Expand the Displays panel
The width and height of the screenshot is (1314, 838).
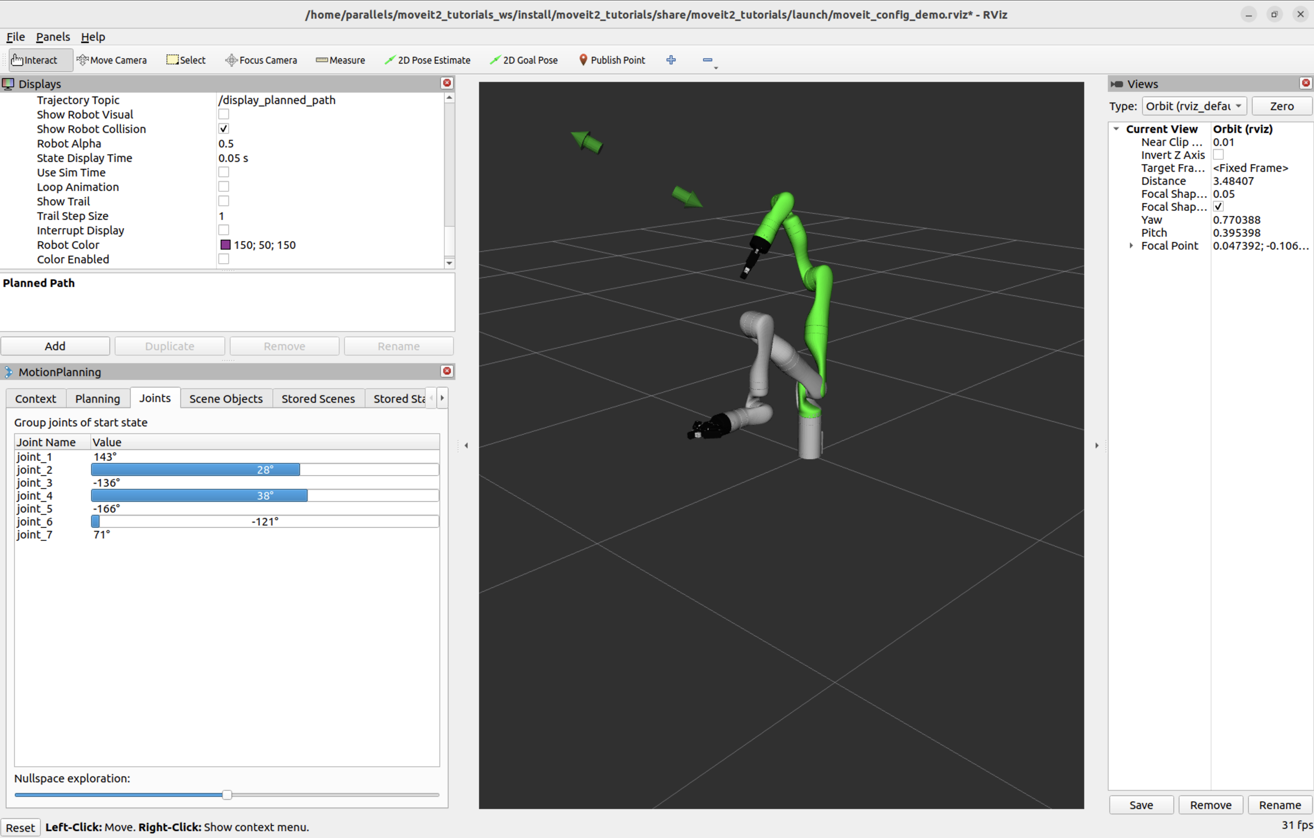pyautogui.click(x=10, y=83)
